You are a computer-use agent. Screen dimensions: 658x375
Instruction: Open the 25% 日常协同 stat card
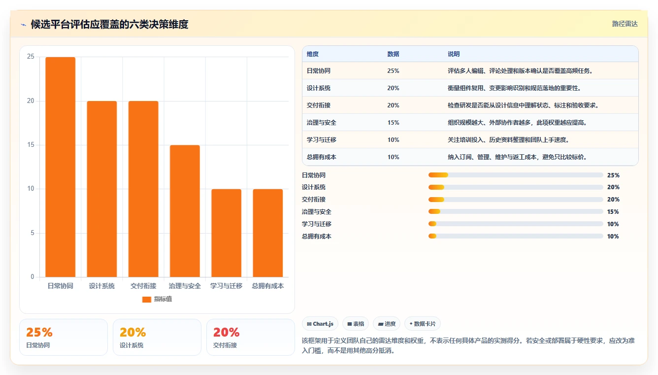(x=64, y=337)
